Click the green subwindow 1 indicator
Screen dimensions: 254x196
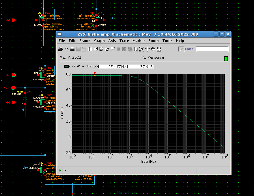coord(226,59)
